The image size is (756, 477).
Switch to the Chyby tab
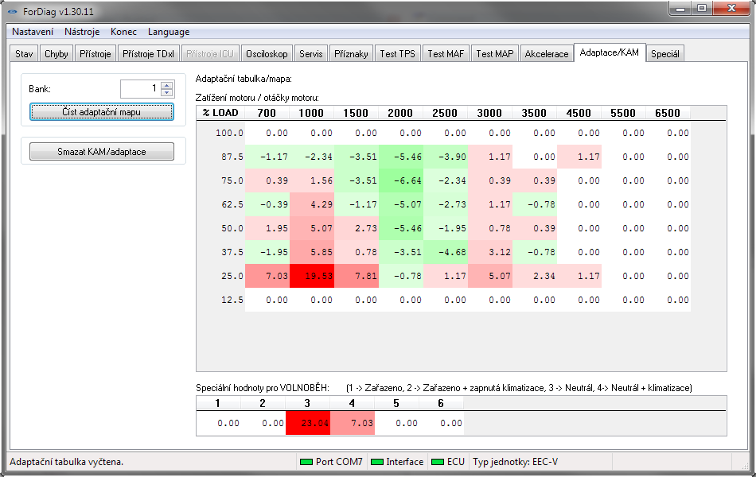tap(56, 54)
